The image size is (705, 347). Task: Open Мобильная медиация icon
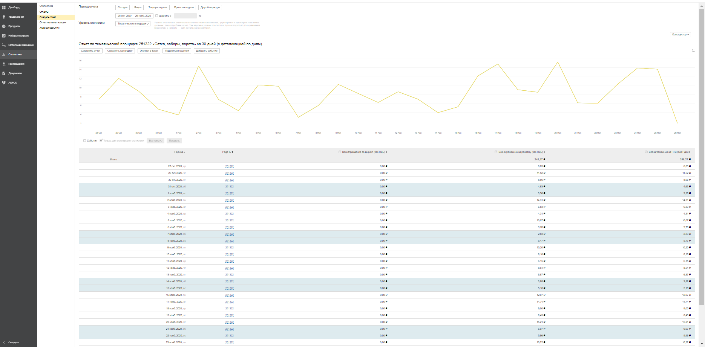(x=4, y=45)
